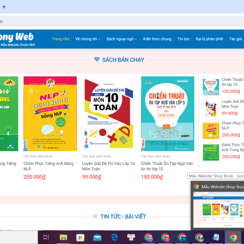Click the list icon beside TIN TỨC - BÀI VIẾT
Viewport: 244px width, 244px height.
pos(95,216)
